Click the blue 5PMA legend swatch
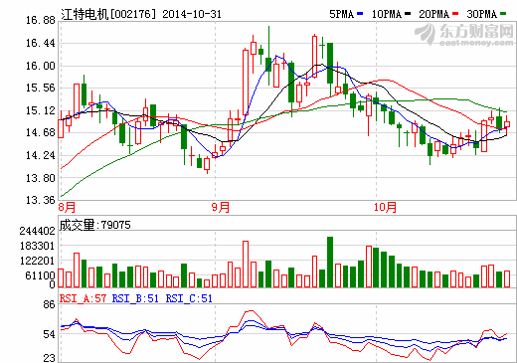Screen dimensions: 517x363 [x=360, y=14]
